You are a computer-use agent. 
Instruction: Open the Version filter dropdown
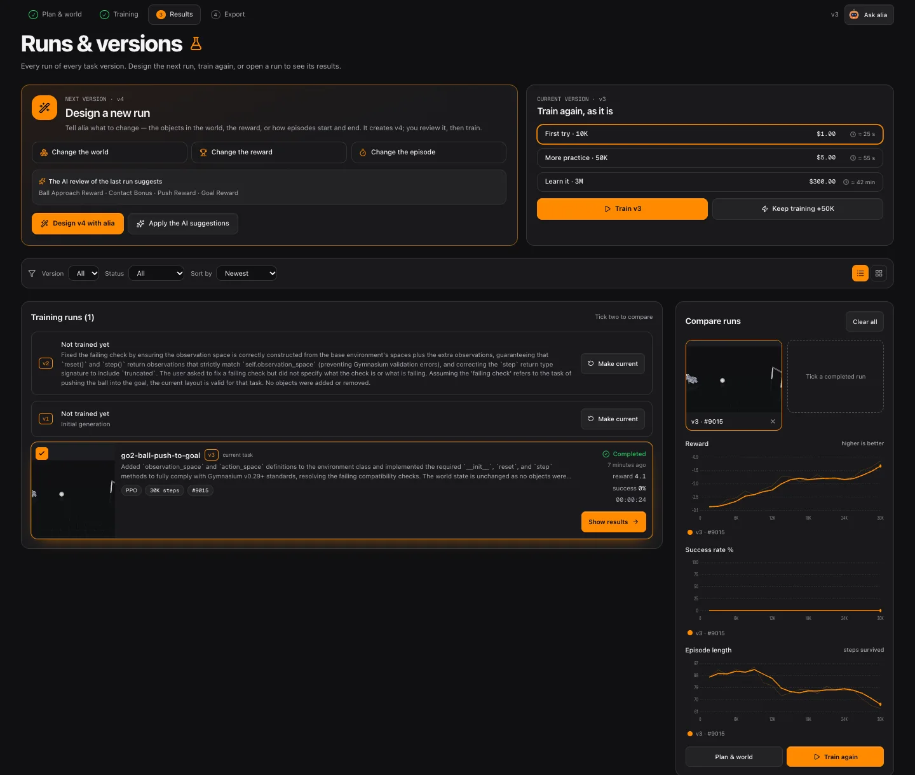[x=83, y=273]
